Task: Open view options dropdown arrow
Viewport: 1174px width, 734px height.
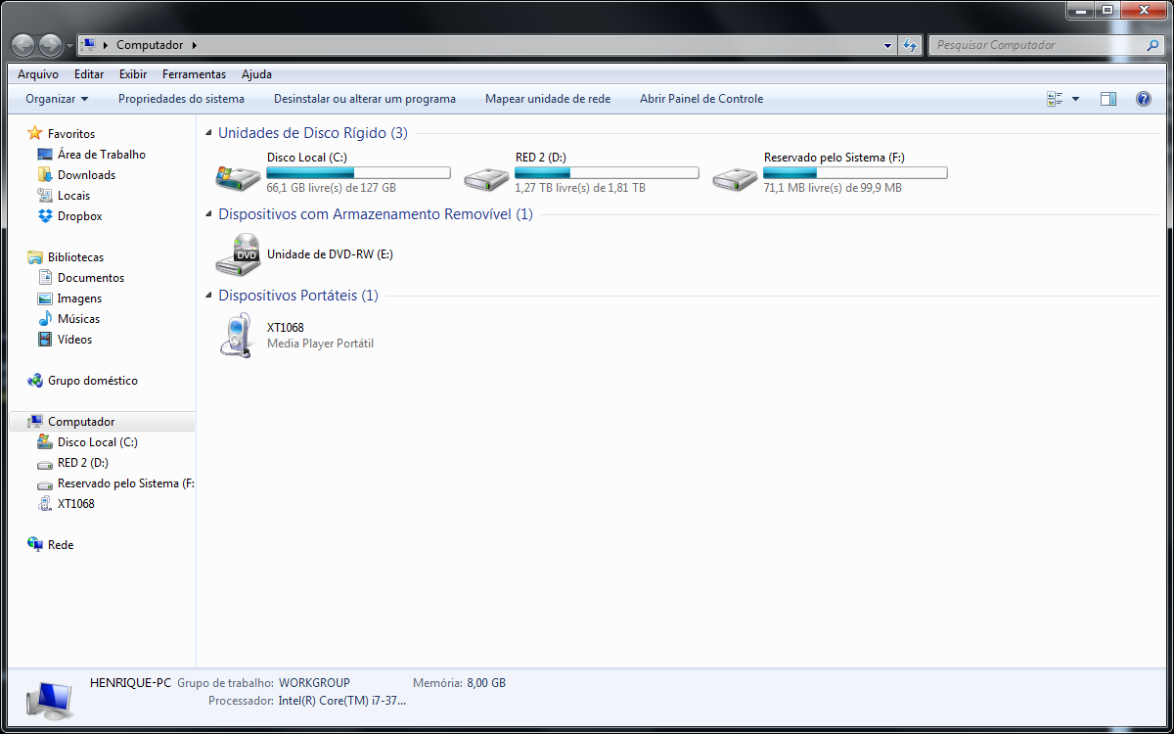Action: [1076, 99]
